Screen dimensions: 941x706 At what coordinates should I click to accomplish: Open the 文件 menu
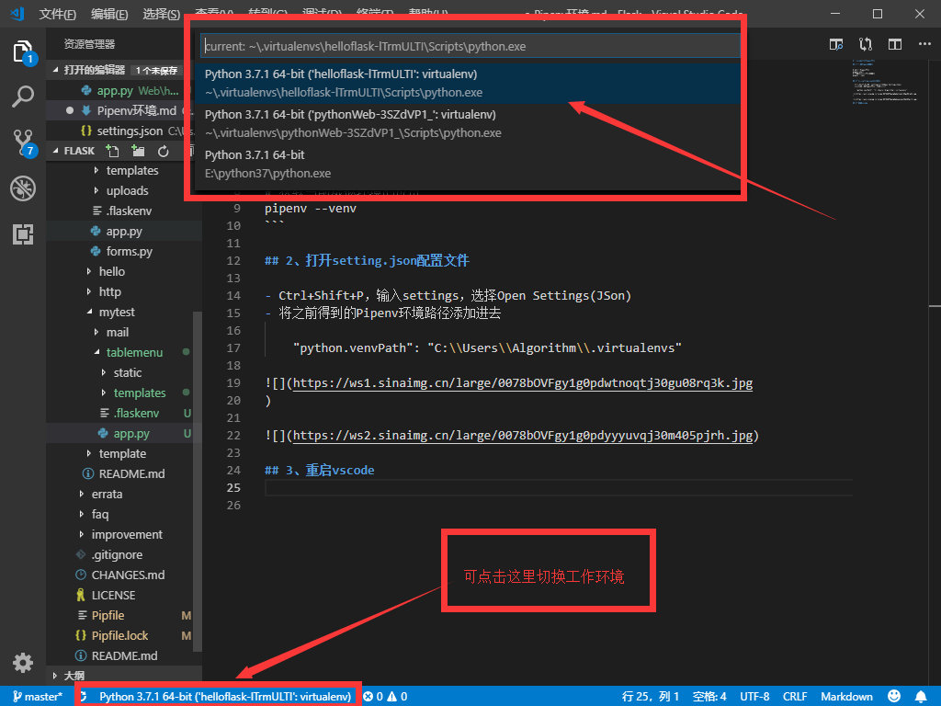58,14
